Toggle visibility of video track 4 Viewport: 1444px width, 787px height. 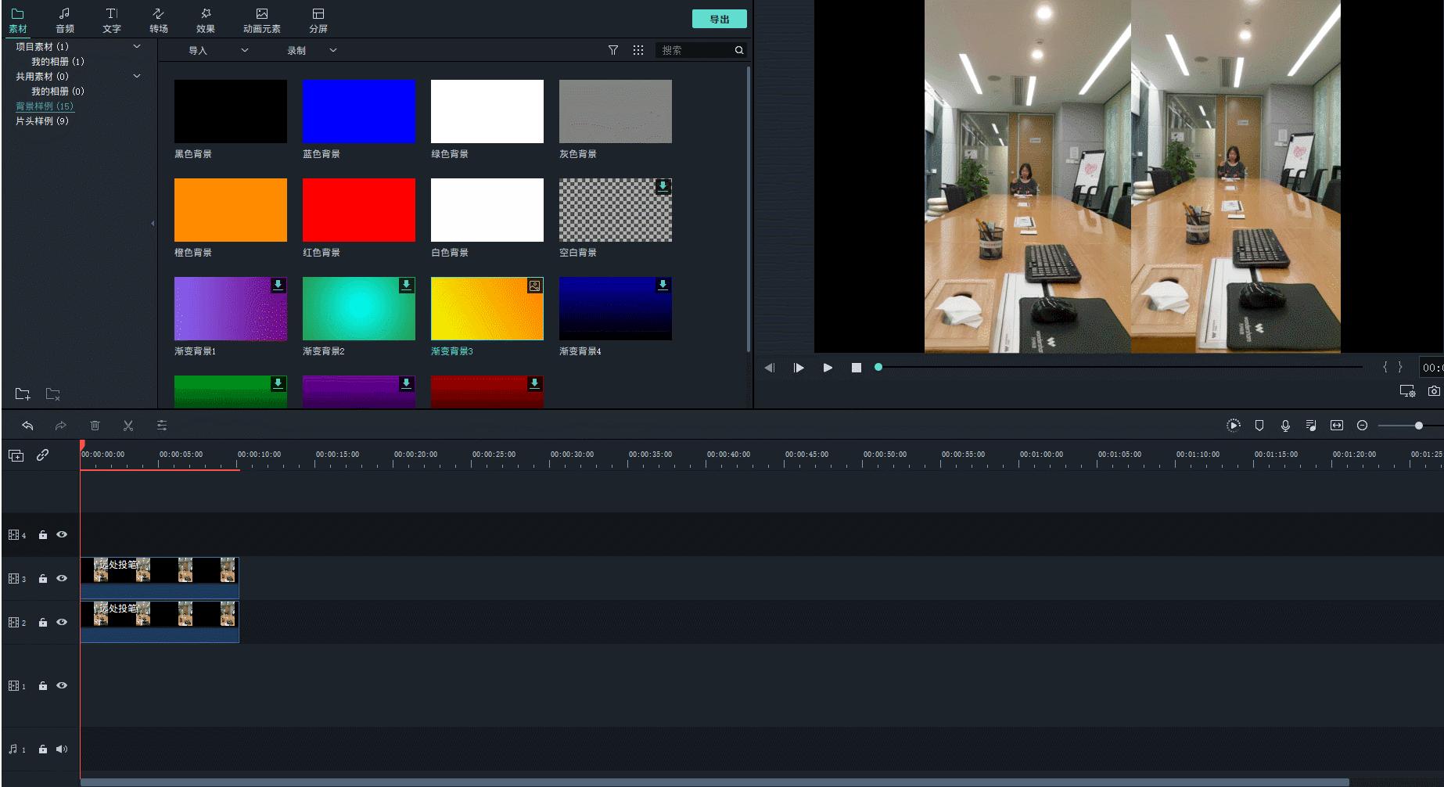pos(62,535)
